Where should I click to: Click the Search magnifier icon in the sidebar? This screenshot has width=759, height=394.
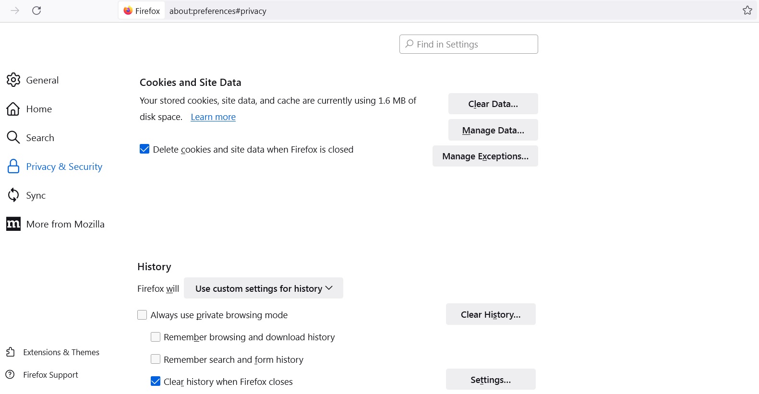[13, 138]
